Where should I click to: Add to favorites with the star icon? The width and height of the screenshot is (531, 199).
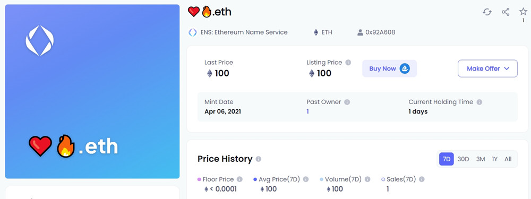(x=523, y=12)
